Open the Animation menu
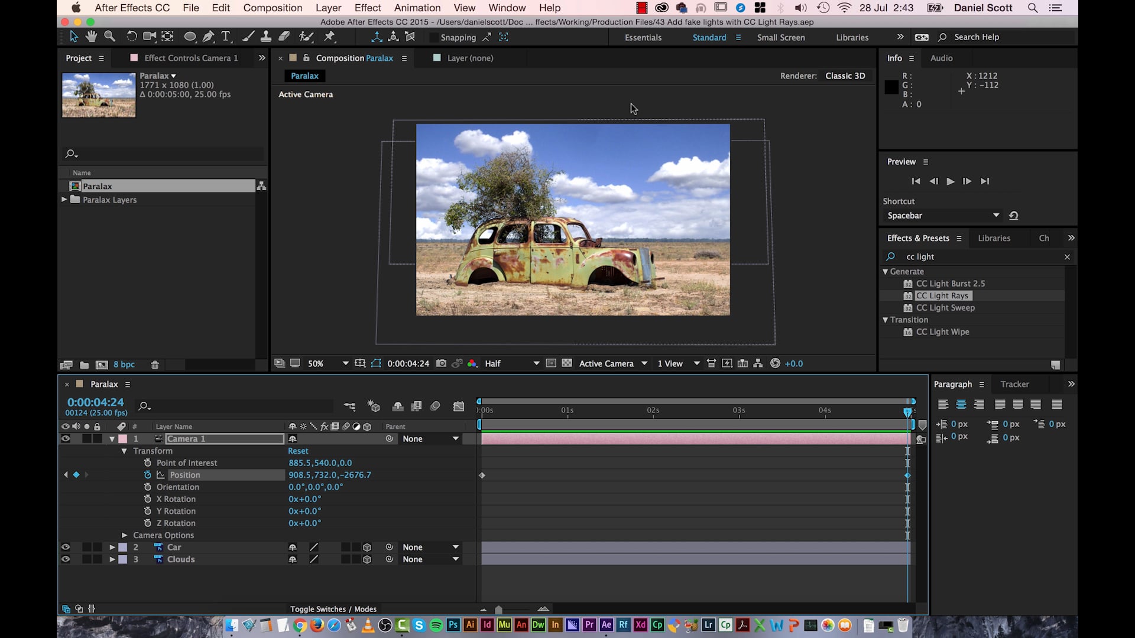This screenshot has height=638, width=1135. click(x=417, y=8)
